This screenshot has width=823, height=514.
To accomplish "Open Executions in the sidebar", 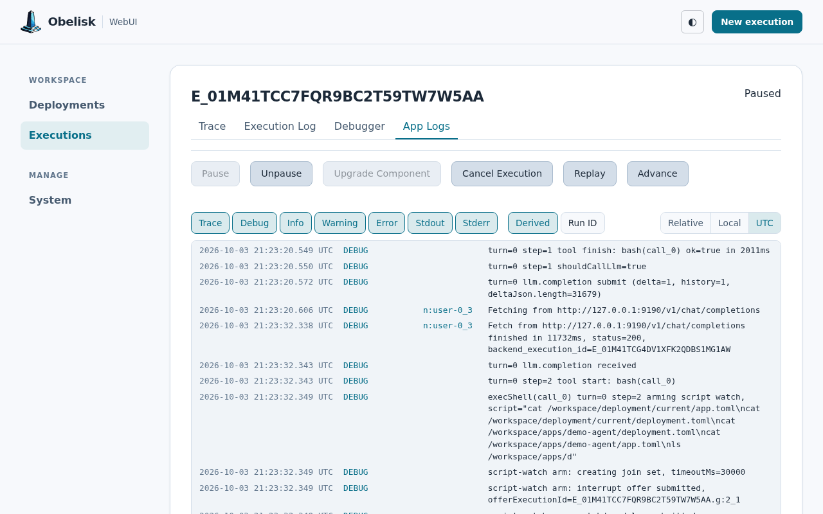I will [x=85, y=136].
